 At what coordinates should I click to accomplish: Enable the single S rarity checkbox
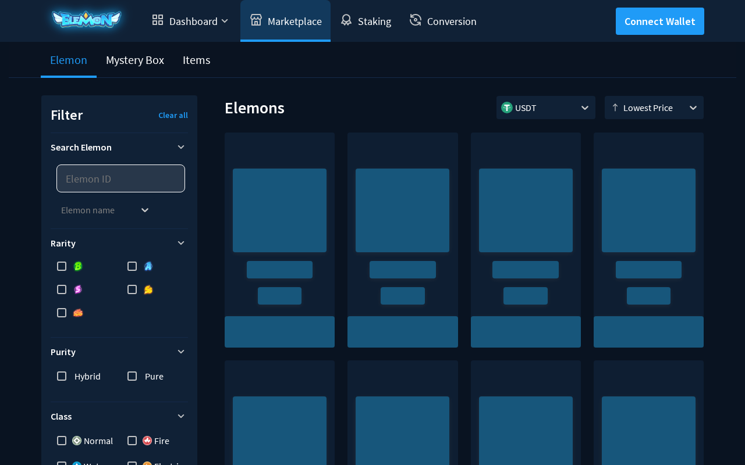click(x=62, y=289)
